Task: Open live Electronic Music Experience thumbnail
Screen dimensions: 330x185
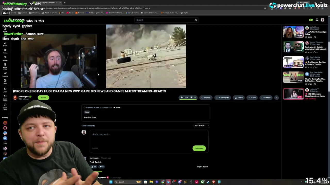Action: point(293,94)
